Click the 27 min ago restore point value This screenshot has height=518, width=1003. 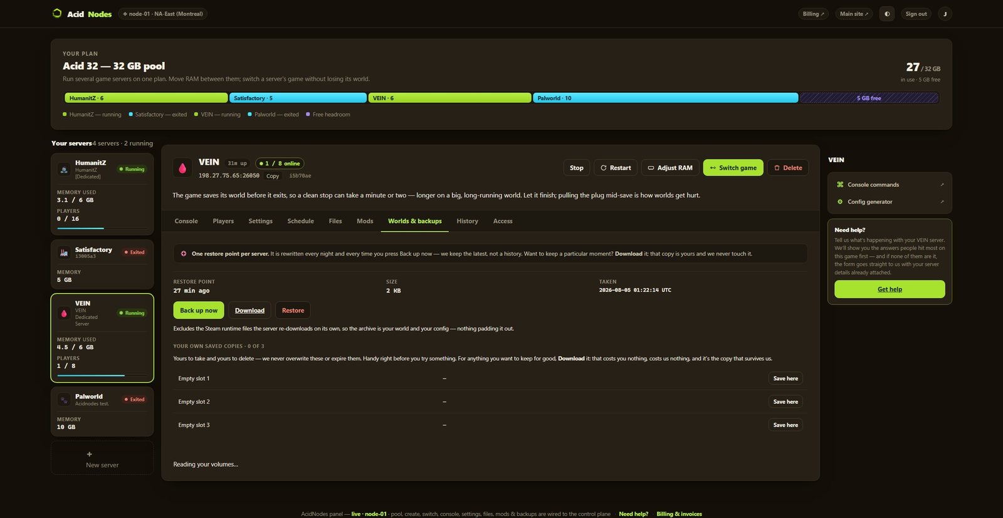click(x=191, y=291)
